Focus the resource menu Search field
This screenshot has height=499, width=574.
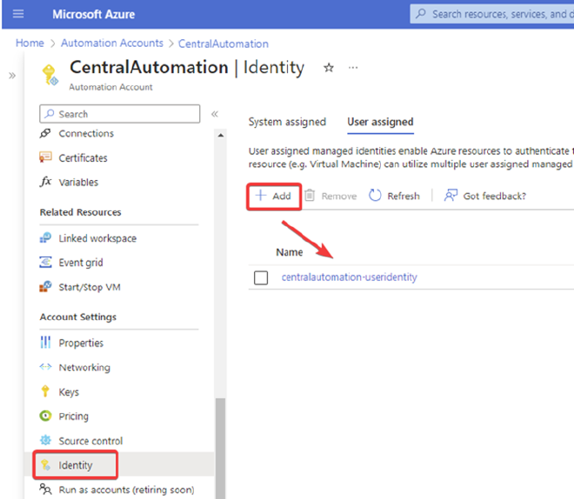click(120, 114)
